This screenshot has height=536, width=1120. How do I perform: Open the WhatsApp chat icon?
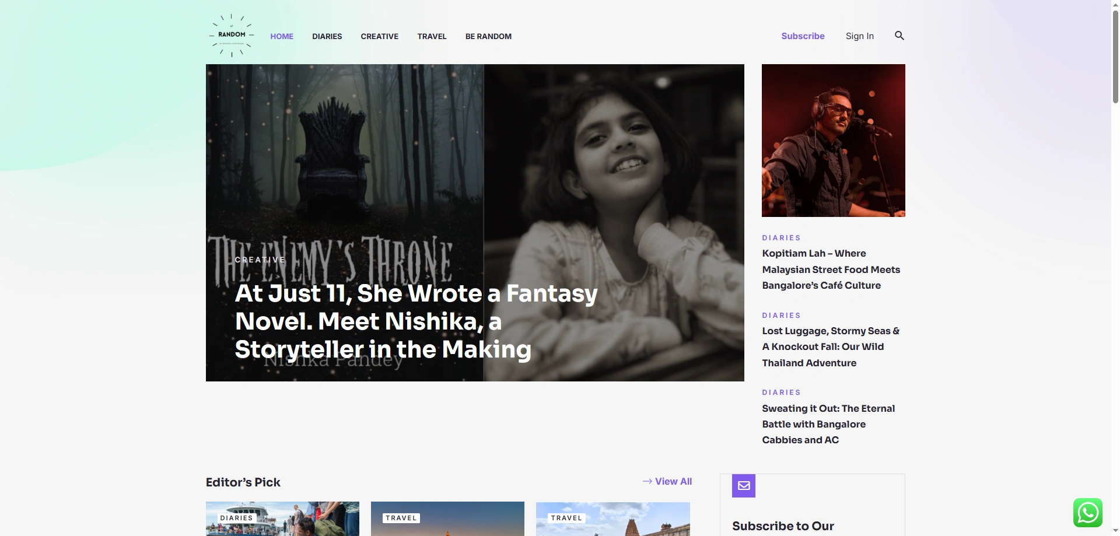pyautogui.click(x=1087, y=513)
